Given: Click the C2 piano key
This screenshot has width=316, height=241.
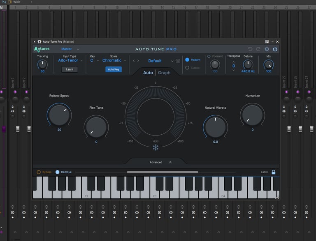Looking at the screenshot, I should (x=86, y=195).
